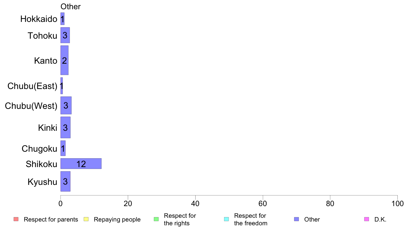Select the Shikoku bar labeled 12
This screenshot has width=407, height=252.
click(81, 164)
